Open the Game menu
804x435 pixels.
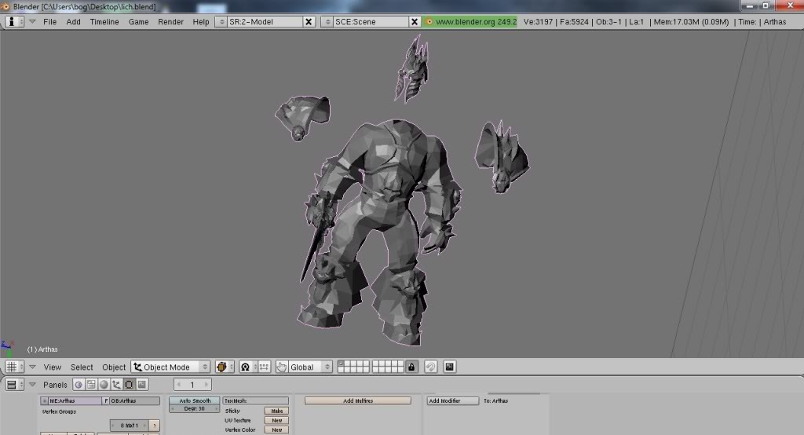(138, 21)
